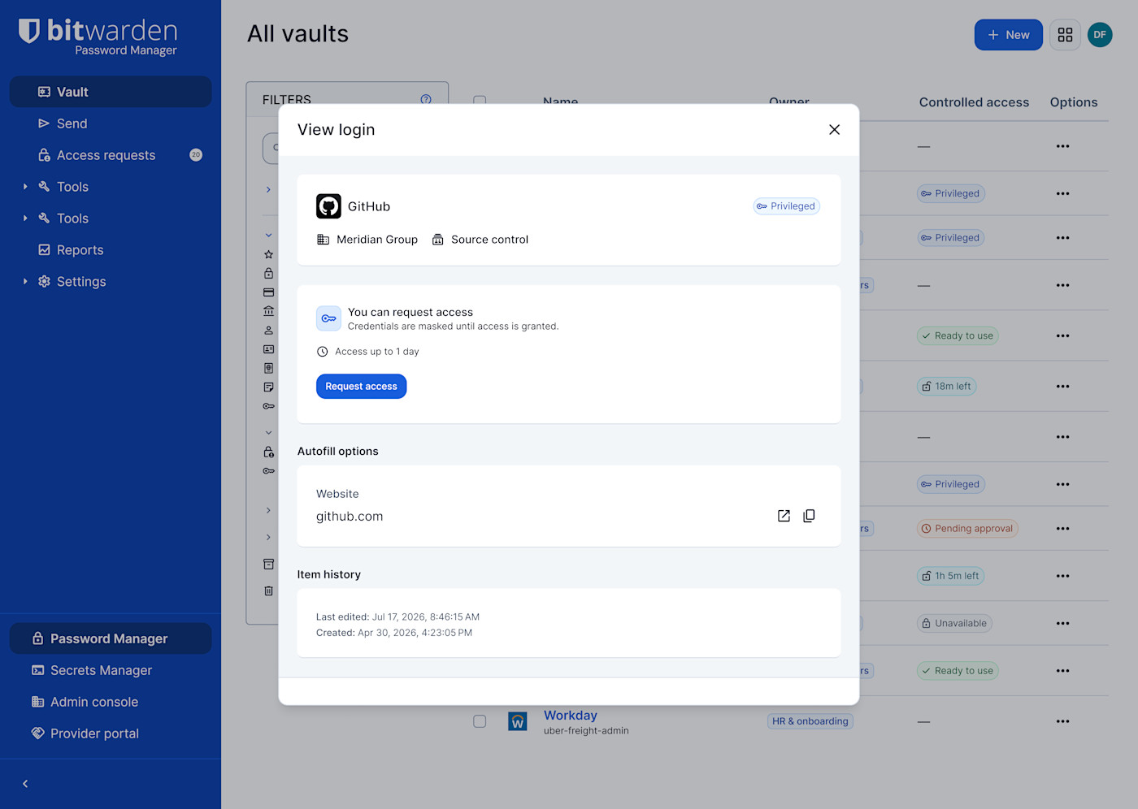Open options for the '18m left' row
This screenshot has width=1138, height=809.
pyautogui.click(x=1062, y=387)
